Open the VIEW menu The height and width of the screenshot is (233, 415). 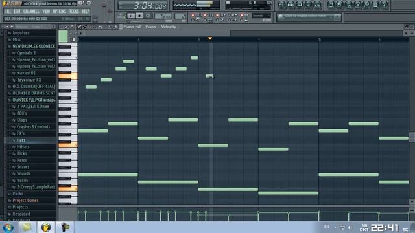(46, 12)
